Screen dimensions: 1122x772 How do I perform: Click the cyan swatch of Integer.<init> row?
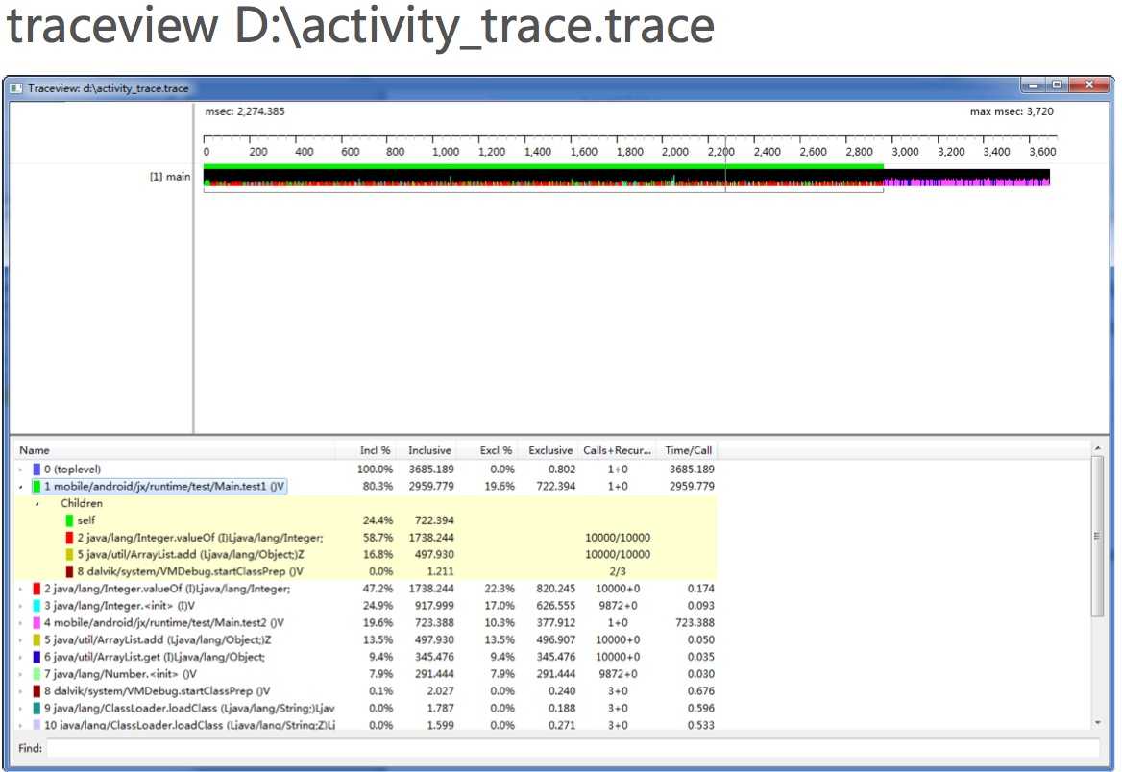[x=37, y=606]
